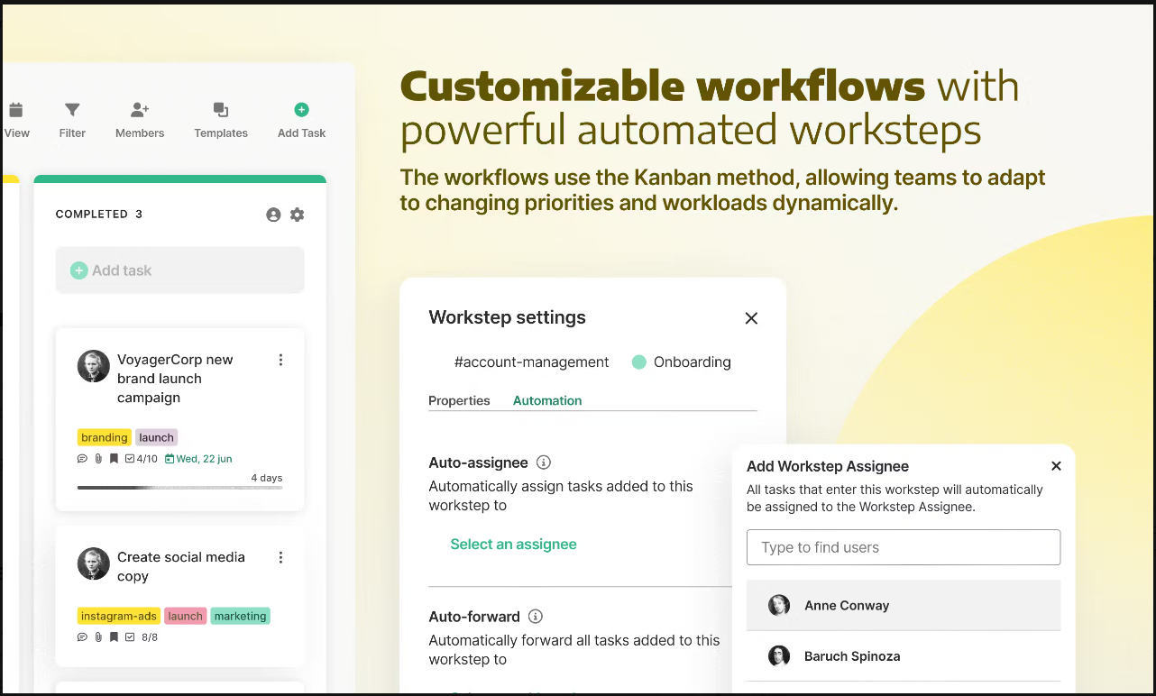Click the checklist 8/8 indicator on social media task
The height and width of the screenshot is (696, 1156).
pos(142,637)
